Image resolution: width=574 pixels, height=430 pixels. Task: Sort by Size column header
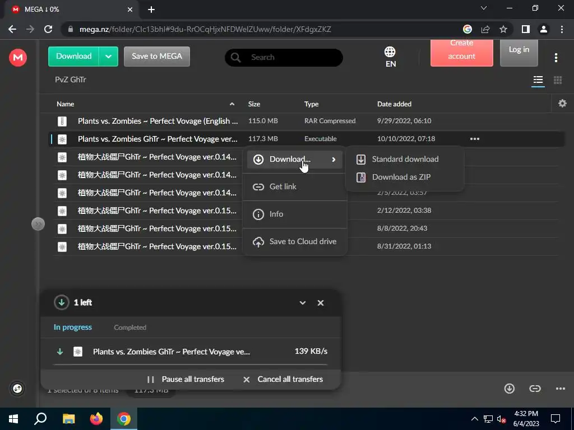coord(254,104)
